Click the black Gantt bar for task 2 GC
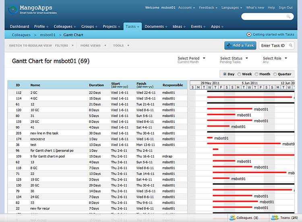The height and width of the screenshot is (222, 302). click(x=251, y=91)
